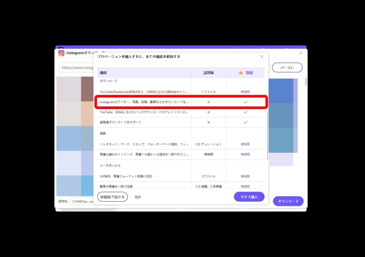Click the 超高速ダウンロードをサポート row text

click(120, 122)
